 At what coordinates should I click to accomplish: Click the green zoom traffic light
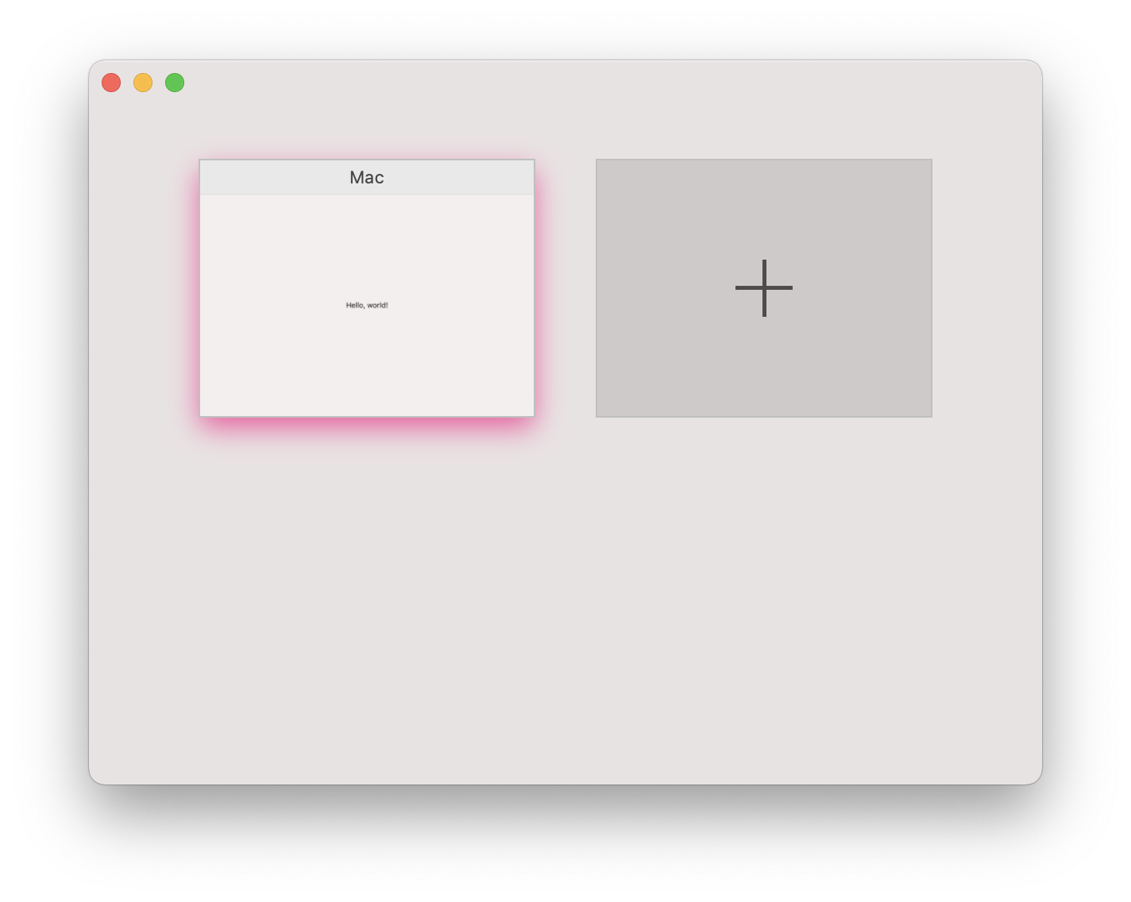coord(174,82)
